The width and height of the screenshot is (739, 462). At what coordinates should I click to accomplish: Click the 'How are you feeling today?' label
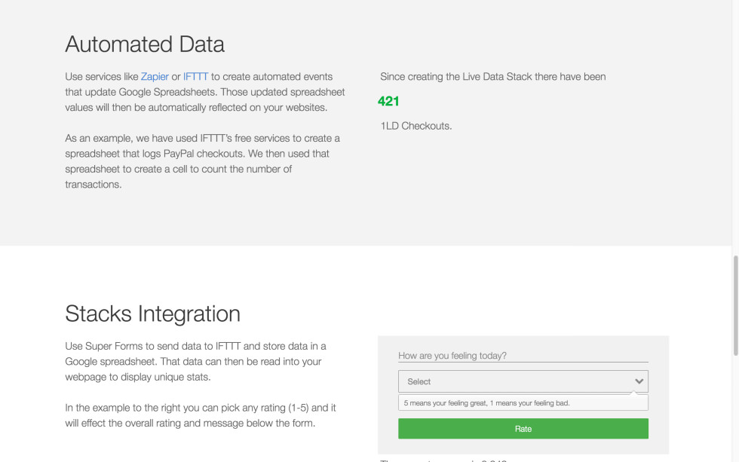(452, 356)
